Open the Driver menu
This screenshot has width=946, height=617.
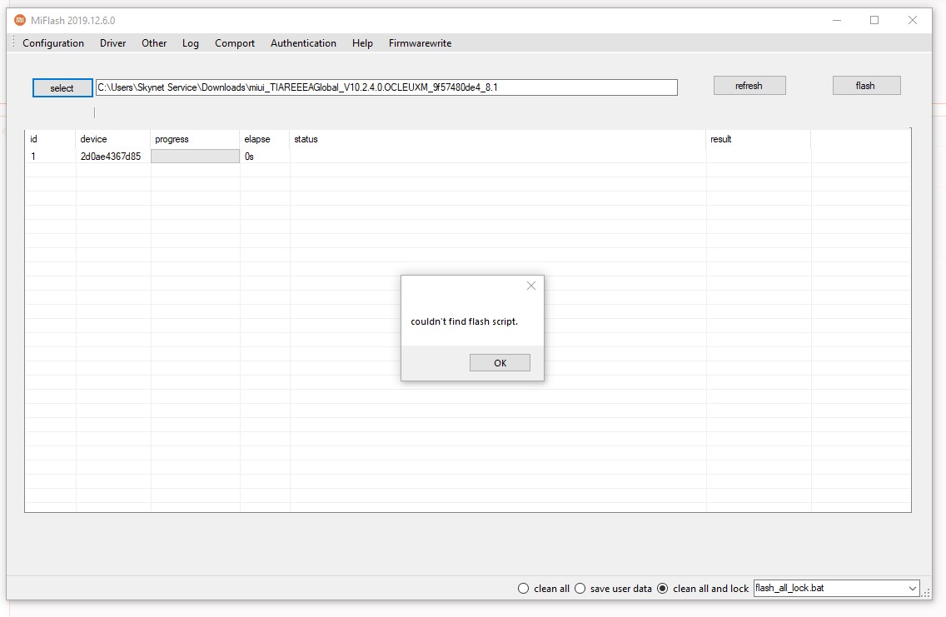click(112, 43)
